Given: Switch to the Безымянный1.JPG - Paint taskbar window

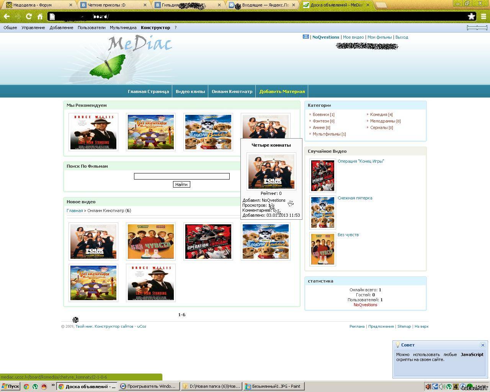Looking at the screenshot, I should click(x=274, y=386).
